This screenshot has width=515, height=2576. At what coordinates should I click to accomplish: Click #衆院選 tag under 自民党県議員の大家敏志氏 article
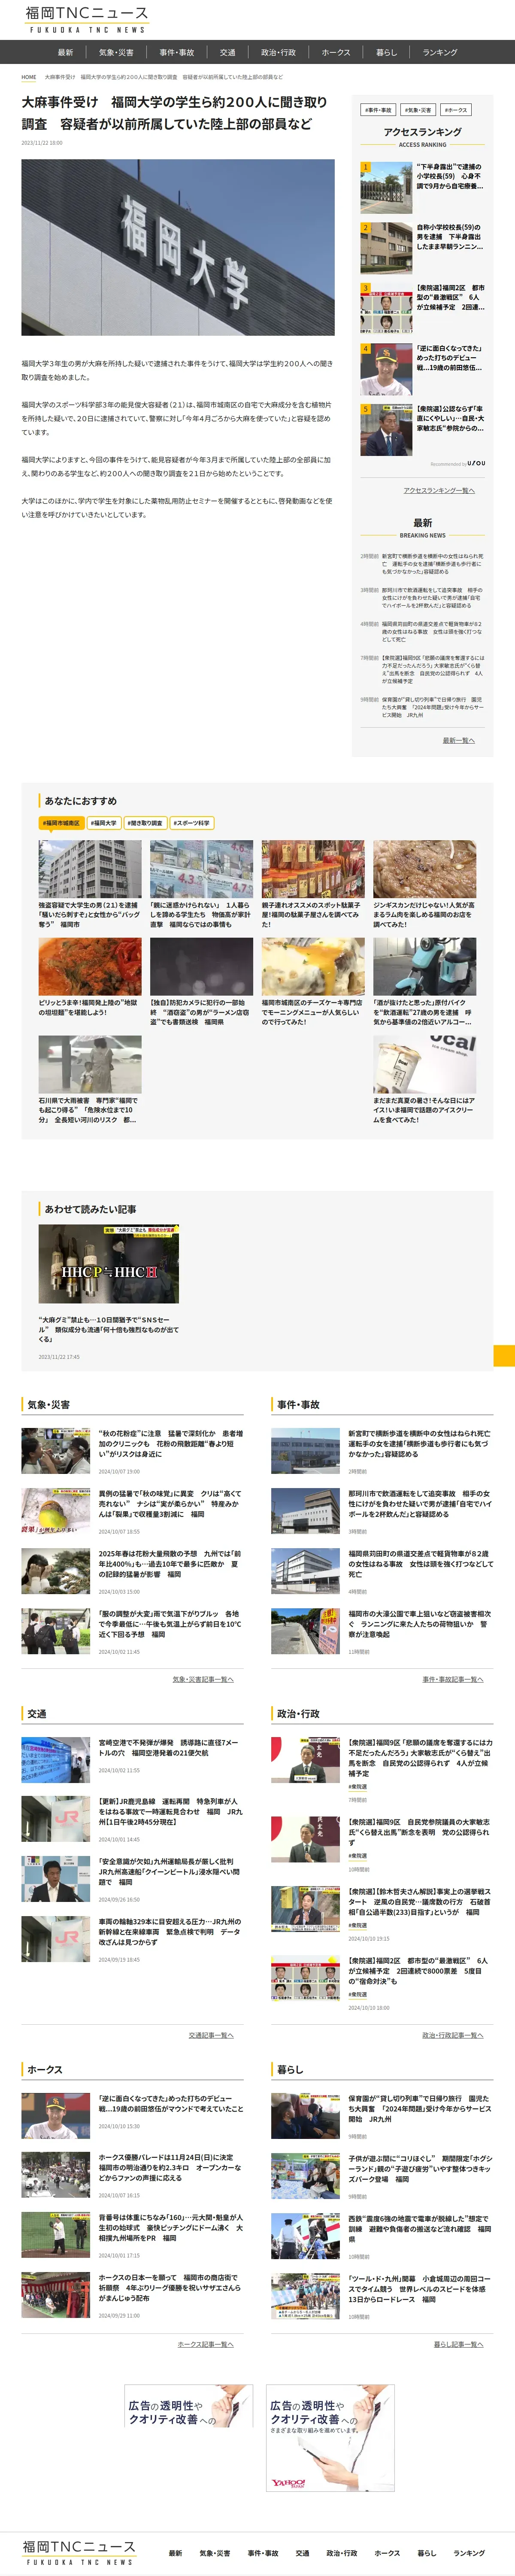point(358,1856)
